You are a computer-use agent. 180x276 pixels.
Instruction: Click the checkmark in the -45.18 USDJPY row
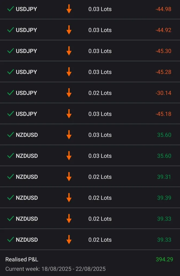10,114
